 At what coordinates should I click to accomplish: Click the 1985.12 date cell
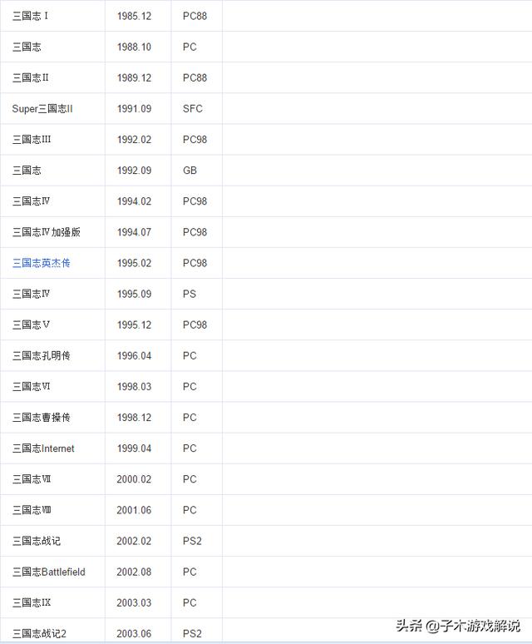click(x=134, y=16)
